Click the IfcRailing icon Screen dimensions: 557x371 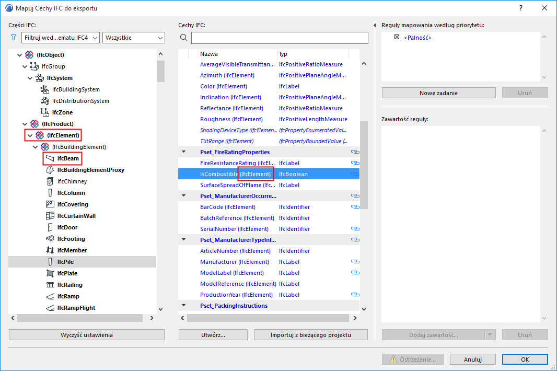(x=50, y=285)
